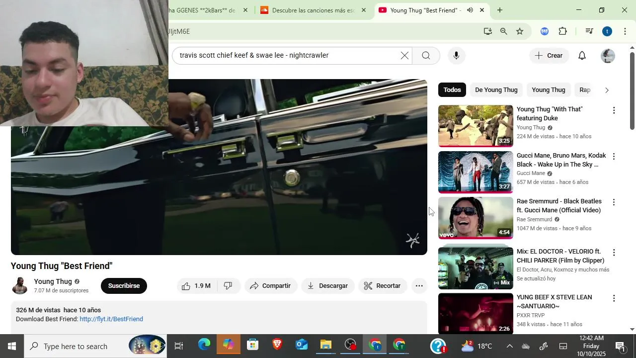
Task: Open the Wake Up in The Sky thumbnail
Action: pyautogui.click(x=476, y=172)
